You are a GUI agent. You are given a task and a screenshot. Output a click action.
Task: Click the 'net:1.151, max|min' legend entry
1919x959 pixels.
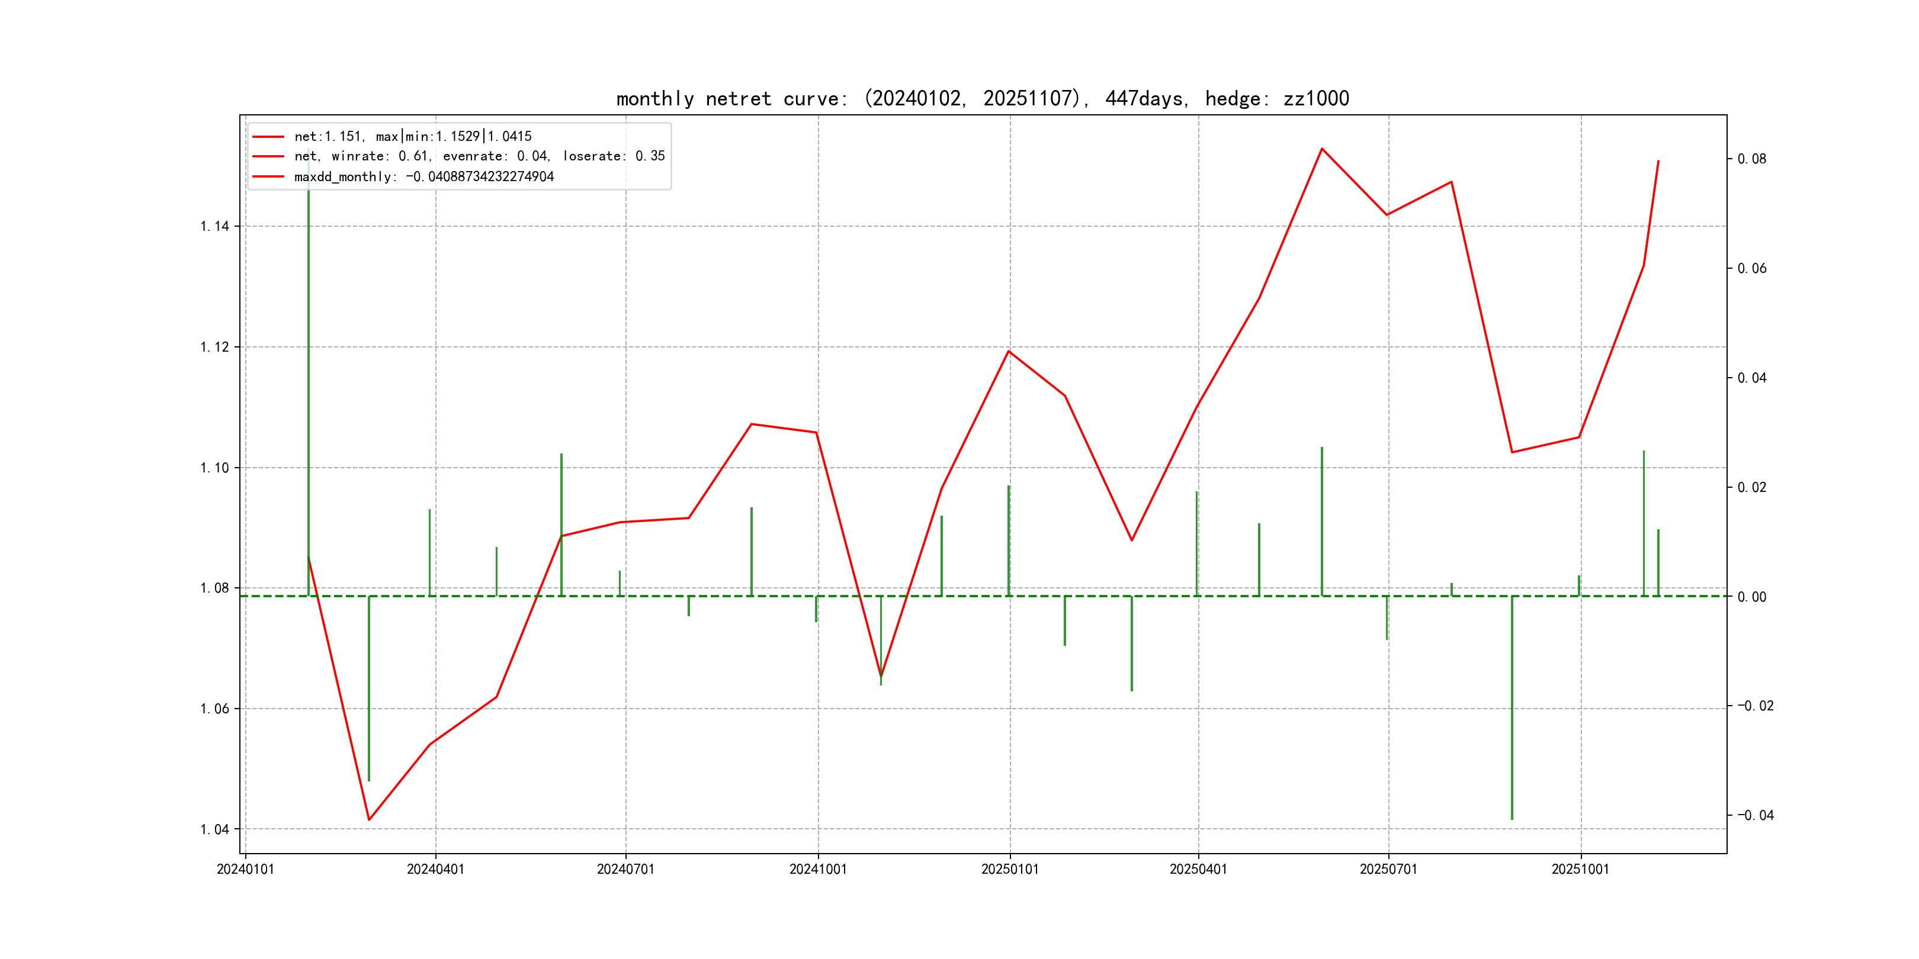413,136
